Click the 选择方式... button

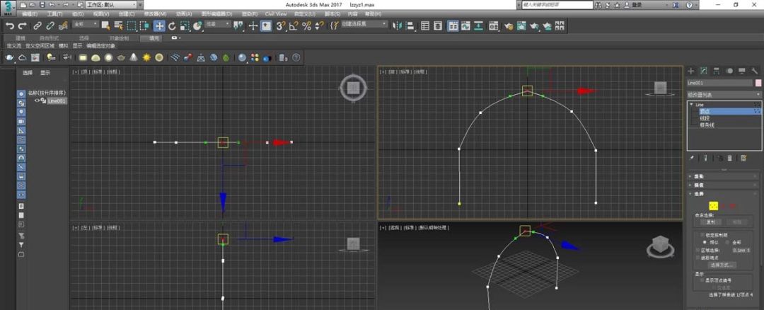pos(722,265)
